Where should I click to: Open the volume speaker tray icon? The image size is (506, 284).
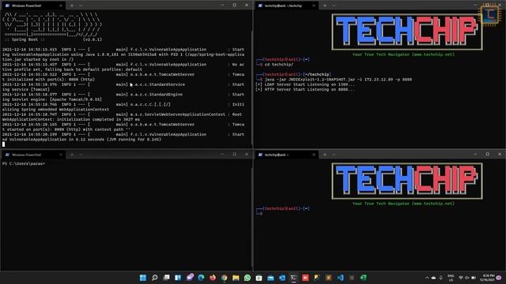[x=467, y=278]
